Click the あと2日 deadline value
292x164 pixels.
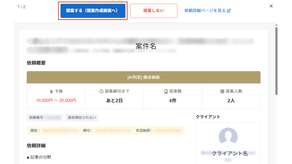[114, 101]
